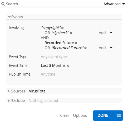Screen dimensions: 128x126
Task: Remove the "sigcheck" term
Action: tap(71, 33)
